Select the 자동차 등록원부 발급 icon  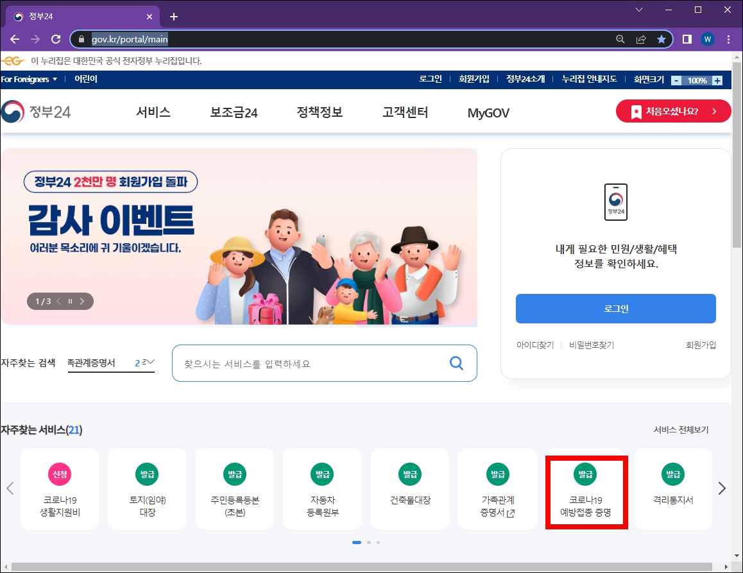(322, 488)
